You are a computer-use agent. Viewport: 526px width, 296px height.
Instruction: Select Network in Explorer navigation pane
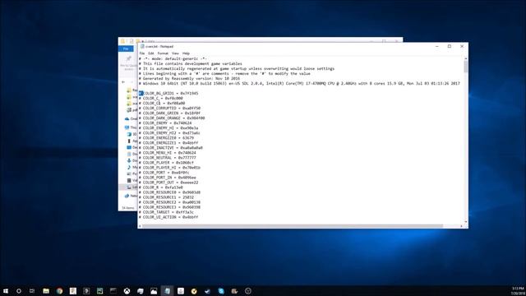tap(131, 196)
